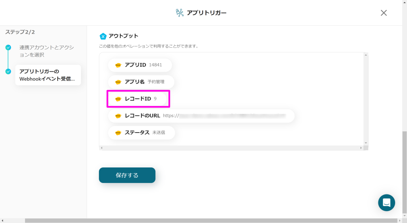This screenshot has width=407, height=223.
Task: Click the checkmark for Webhookイベント受信 step
Action: (8, 71)
